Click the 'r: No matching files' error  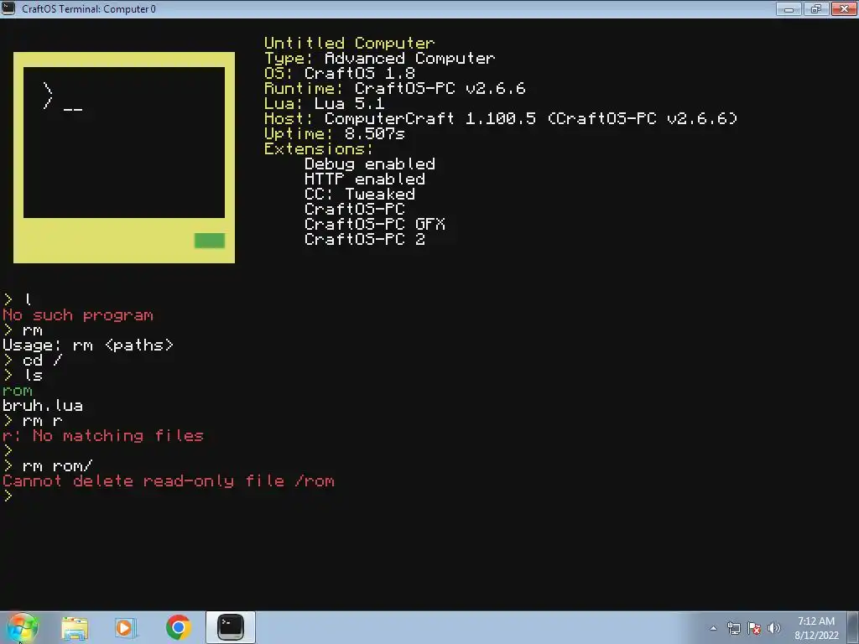pyautogui.click(x=103, y=436)
